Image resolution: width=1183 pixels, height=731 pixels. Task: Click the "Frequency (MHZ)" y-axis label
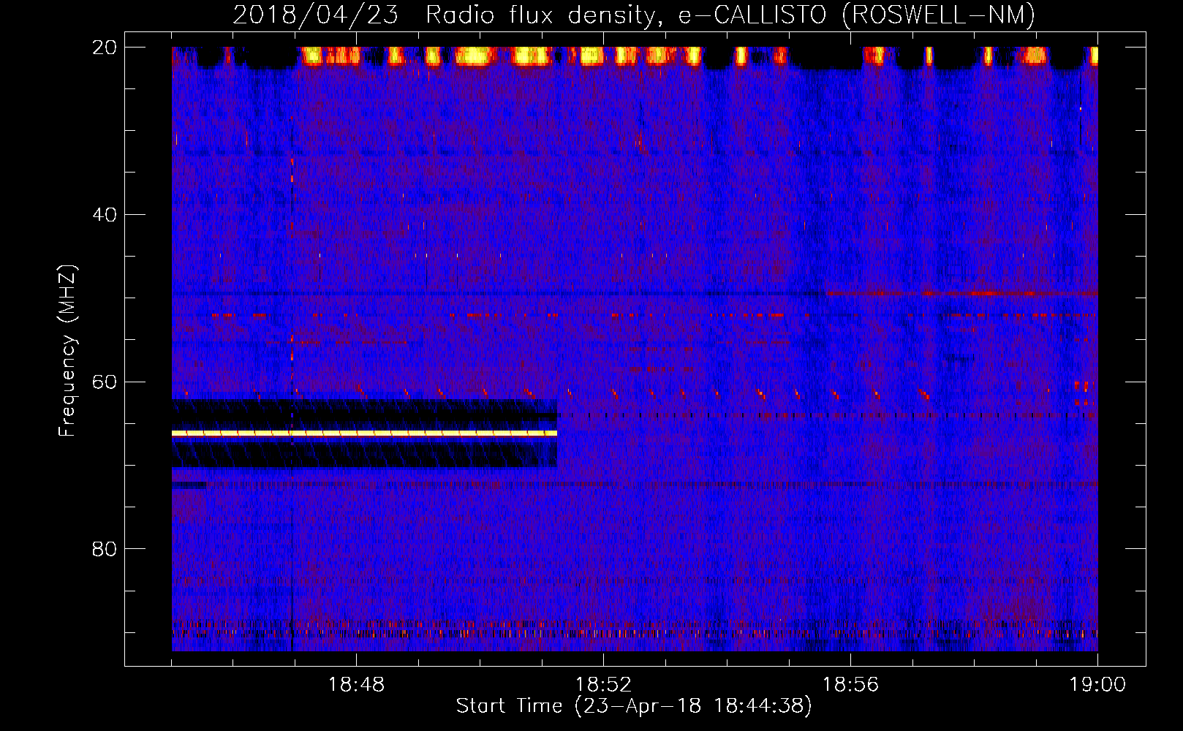pos(67,351)
